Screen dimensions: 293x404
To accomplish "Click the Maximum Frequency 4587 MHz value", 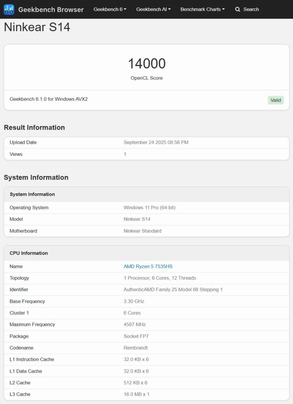I will click(x=134, y=325).
